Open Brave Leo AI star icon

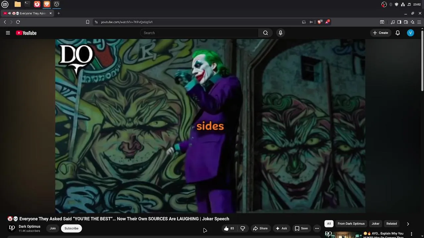[x=412, y=22]
